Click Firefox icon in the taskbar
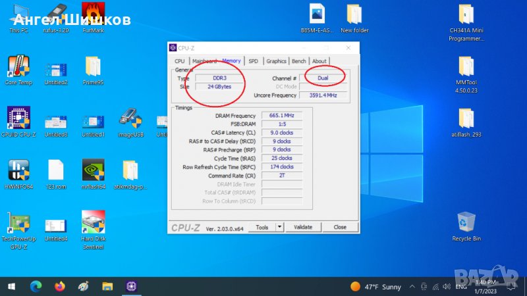The height and width of the screenshot is (296, 527). coord(60,287)
